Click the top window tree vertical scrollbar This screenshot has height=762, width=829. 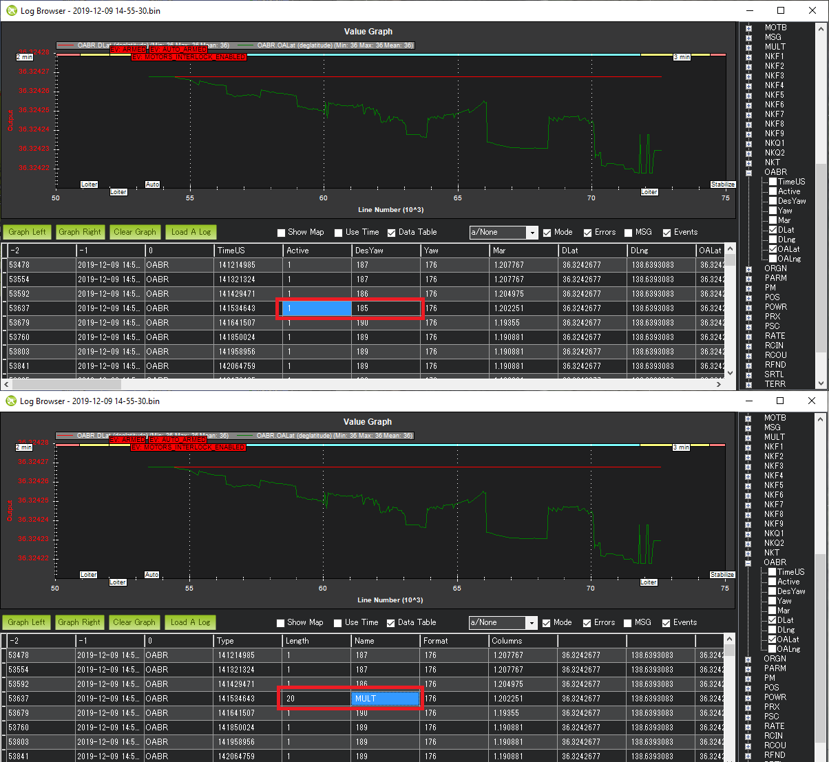pos(821,206)
